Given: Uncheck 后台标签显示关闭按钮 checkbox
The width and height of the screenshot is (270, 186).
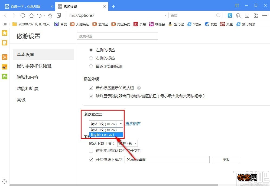Looking at the screenshot, I should pos(91,88).
